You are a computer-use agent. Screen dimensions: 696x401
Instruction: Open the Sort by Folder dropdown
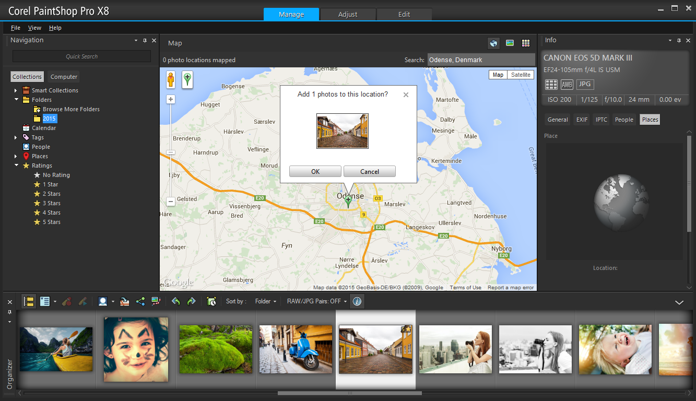(x=265, y=301)
